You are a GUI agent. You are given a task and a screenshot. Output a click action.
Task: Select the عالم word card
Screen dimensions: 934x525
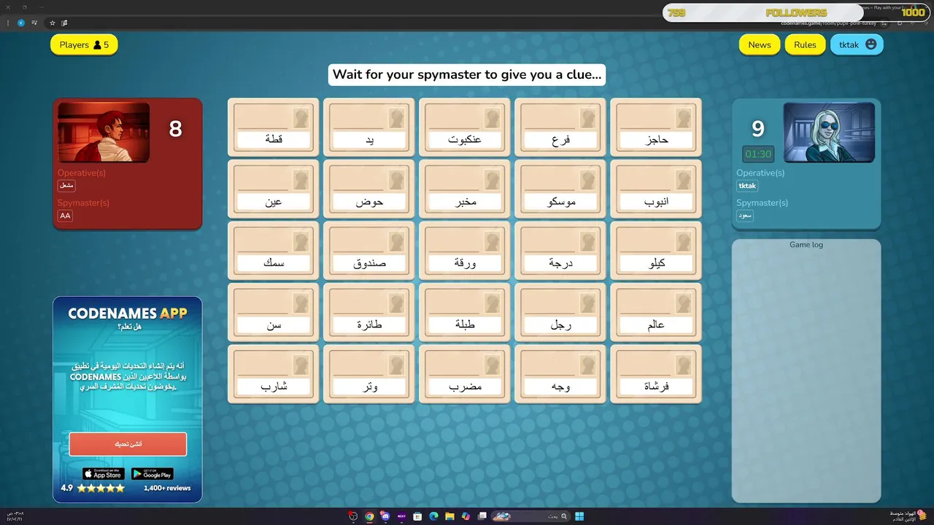click(x=656, y=313)
